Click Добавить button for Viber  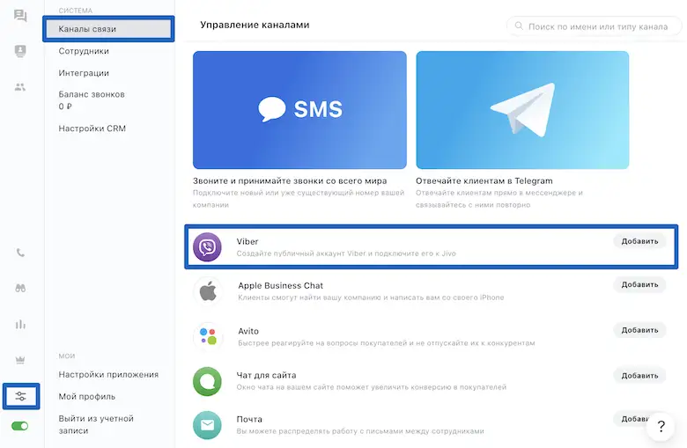pos(639,241)
